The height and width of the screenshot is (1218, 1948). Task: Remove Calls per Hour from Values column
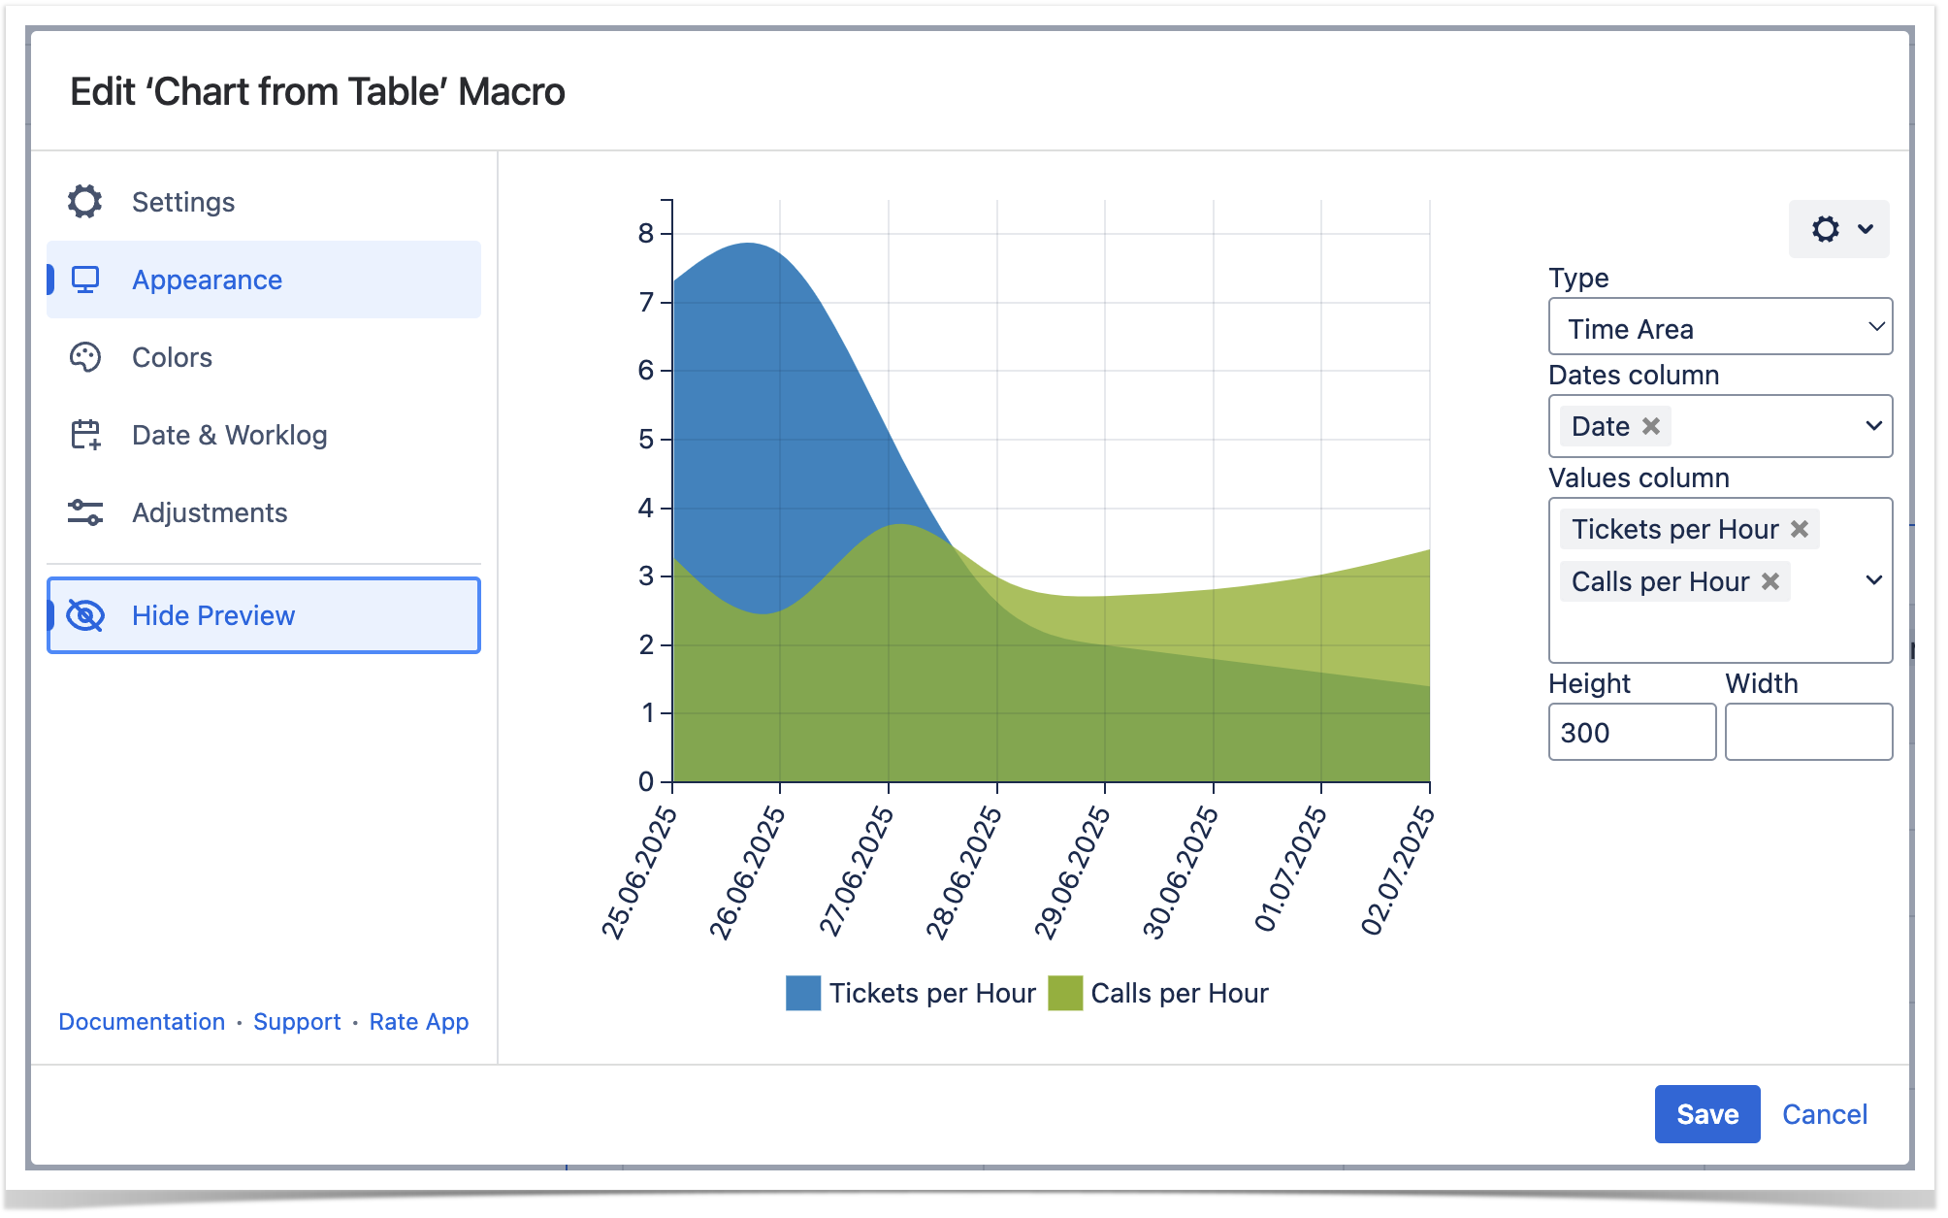1770,581
